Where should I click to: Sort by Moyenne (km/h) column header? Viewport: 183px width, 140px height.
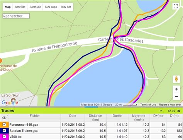click(x=139, y=118)
